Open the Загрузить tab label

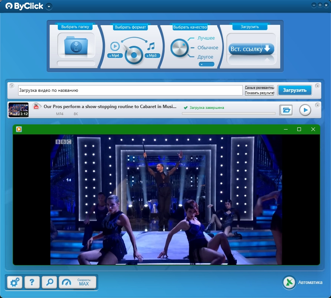[x=250, y=27]
